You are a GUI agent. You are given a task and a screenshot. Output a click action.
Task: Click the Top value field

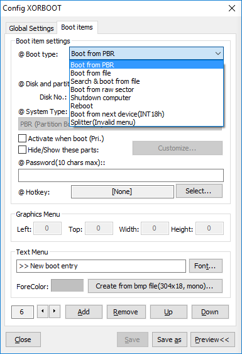pyautogui.click(x=99, y=228)
